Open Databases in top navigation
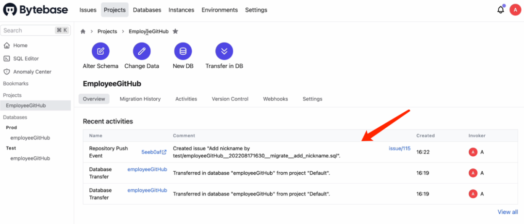The image size is (524, 224). (147, 10)
